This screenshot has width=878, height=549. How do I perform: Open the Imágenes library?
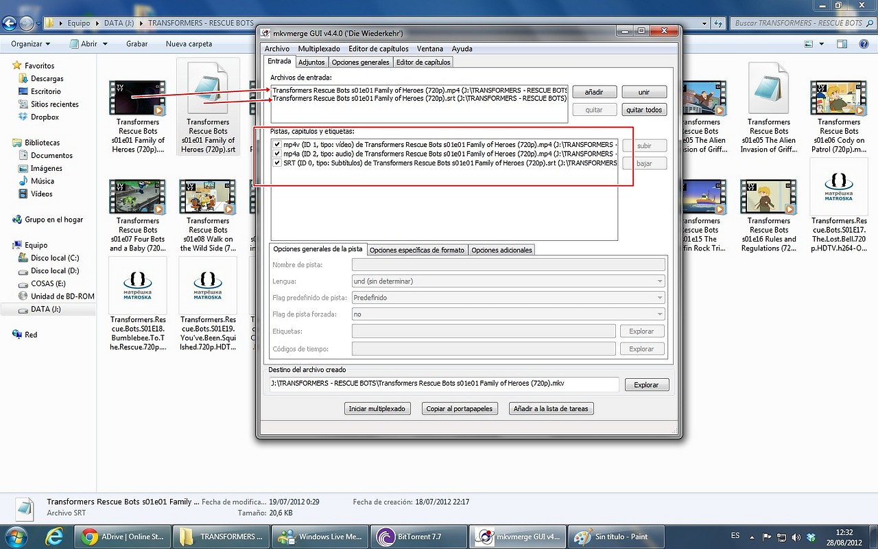point(47,169)
